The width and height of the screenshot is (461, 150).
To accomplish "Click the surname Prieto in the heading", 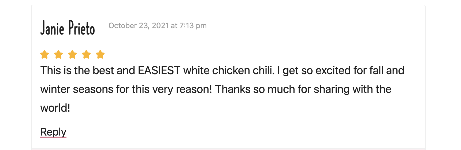I will point(82,28).
